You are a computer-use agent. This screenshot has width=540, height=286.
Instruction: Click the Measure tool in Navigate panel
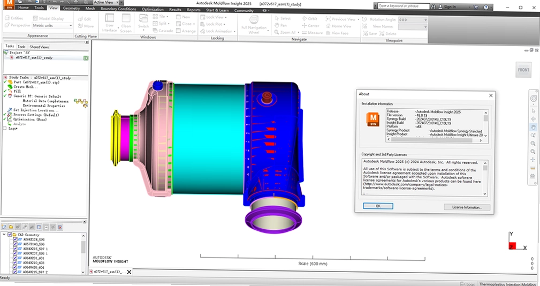pos(312,33)
